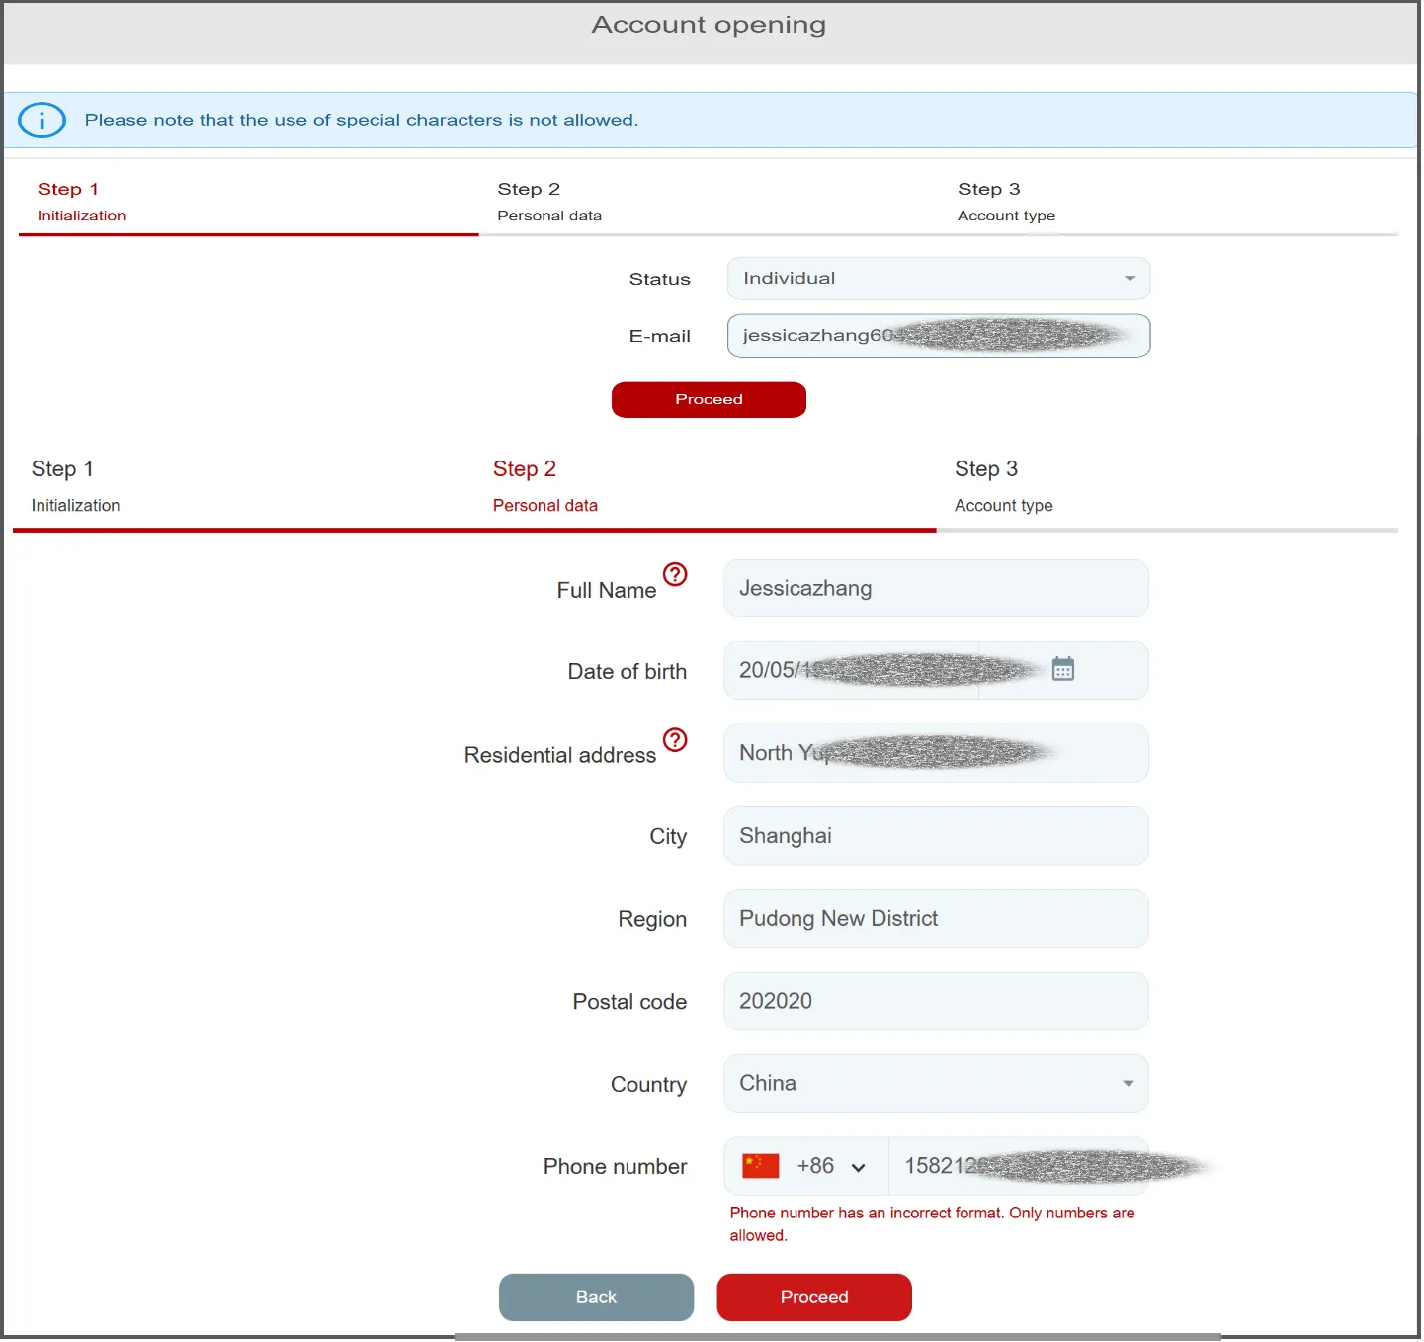This screenshot has height=1342, width=1424.
Task: Click the Status field label
Action: click(659, 280)
